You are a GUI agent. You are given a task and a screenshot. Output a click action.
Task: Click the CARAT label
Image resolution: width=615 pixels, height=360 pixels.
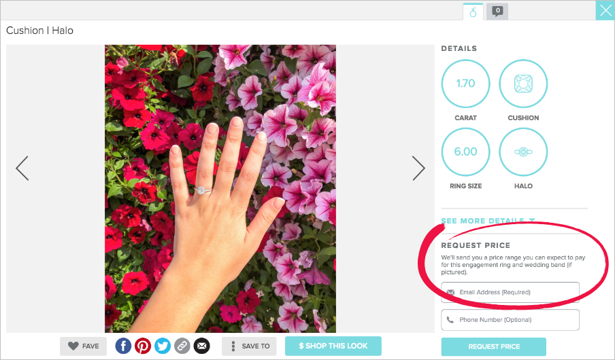[x=465, y=118]
